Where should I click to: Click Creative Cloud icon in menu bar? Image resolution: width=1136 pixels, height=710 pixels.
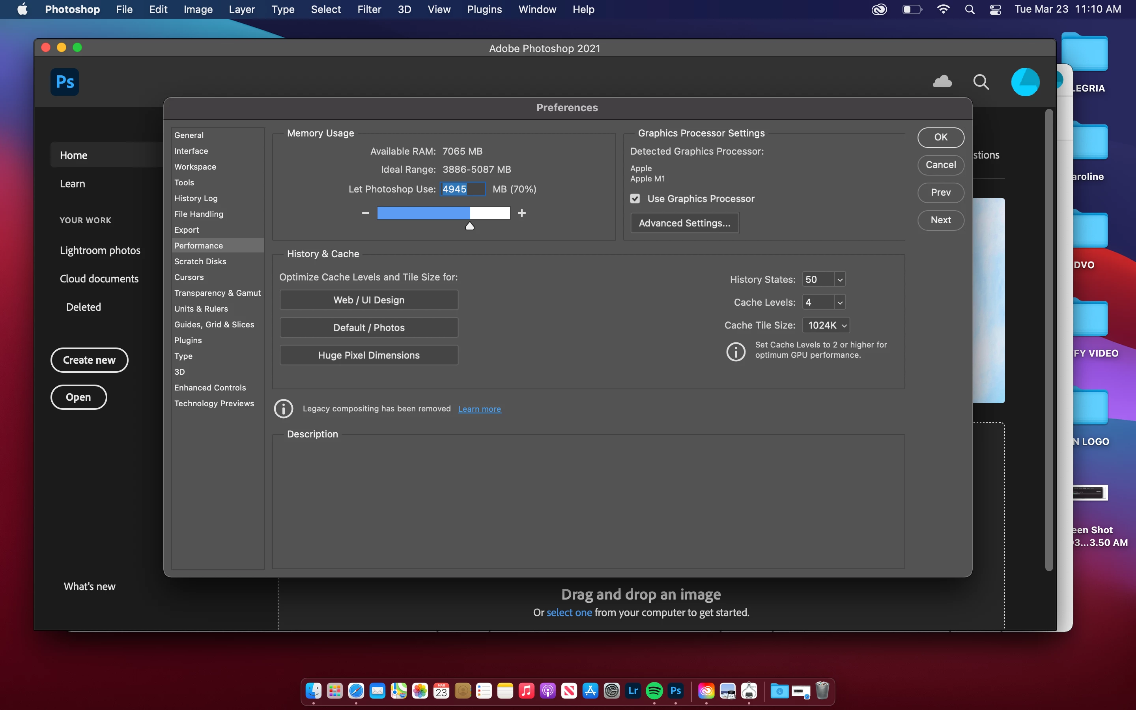pos(879,9)
